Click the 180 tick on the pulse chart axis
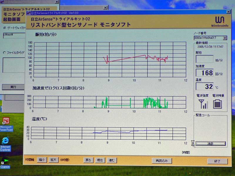 tap(30, 43)
